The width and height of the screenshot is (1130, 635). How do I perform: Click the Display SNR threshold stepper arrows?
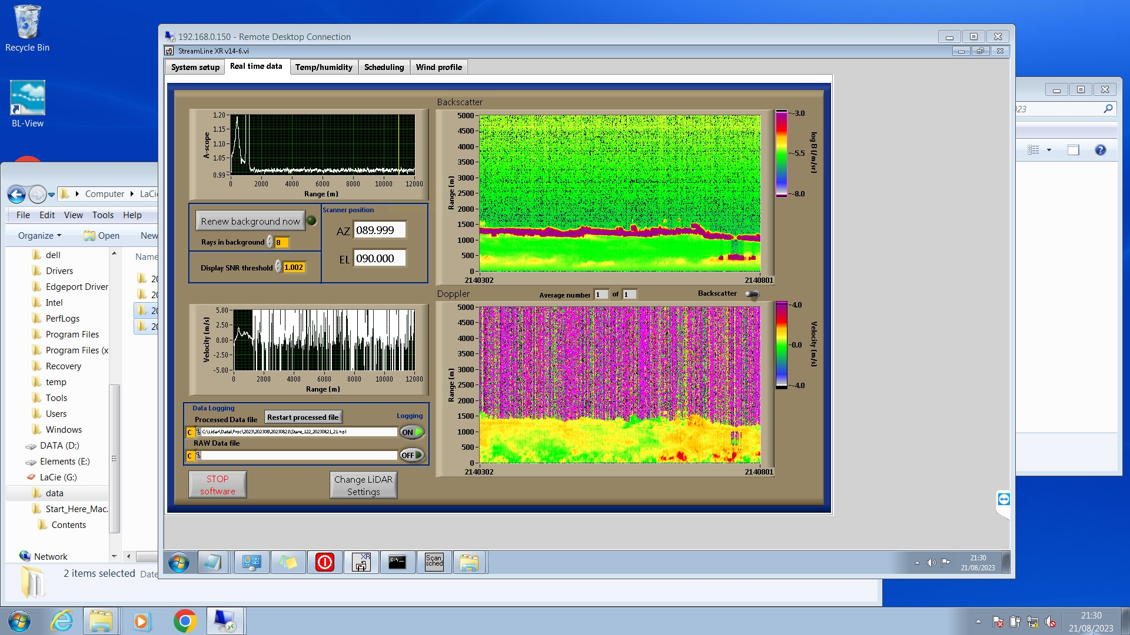(278, 268)
